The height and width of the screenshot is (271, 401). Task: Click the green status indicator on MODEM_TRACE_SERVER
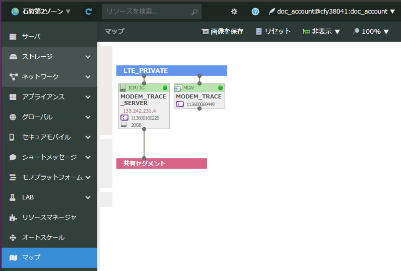[165, 88]
